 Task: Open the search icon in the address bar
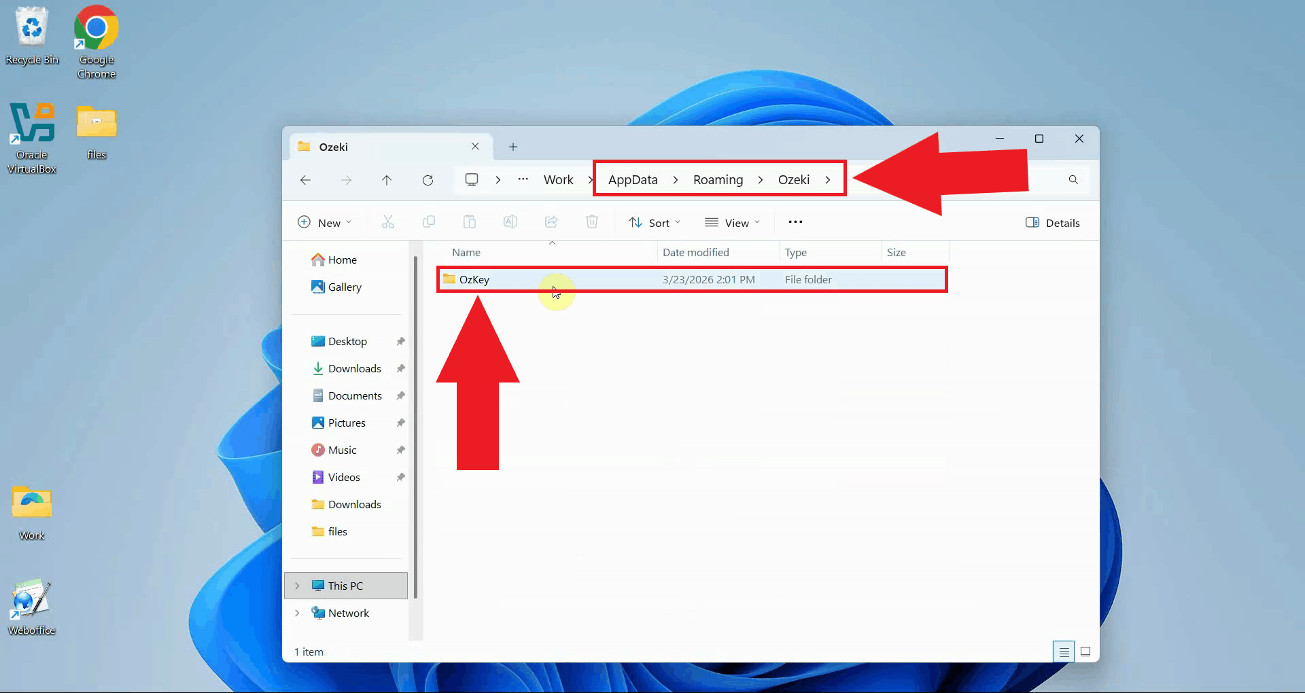click(x=1073, y=179)
